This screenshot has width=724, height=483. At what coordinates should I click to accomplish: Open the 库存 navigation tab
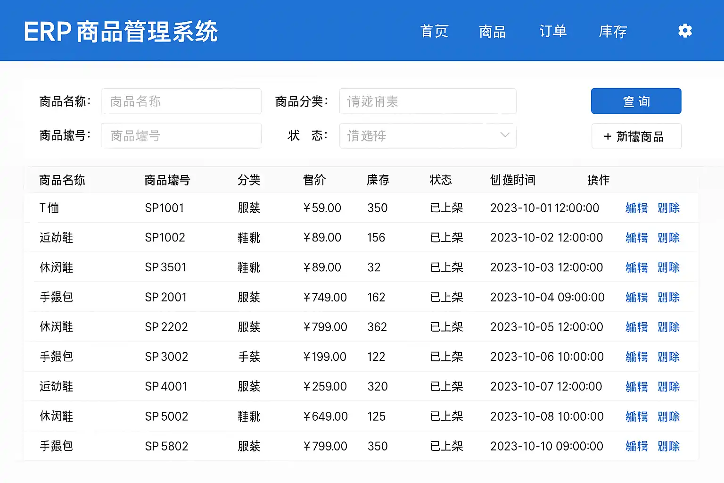coord(613,32)
